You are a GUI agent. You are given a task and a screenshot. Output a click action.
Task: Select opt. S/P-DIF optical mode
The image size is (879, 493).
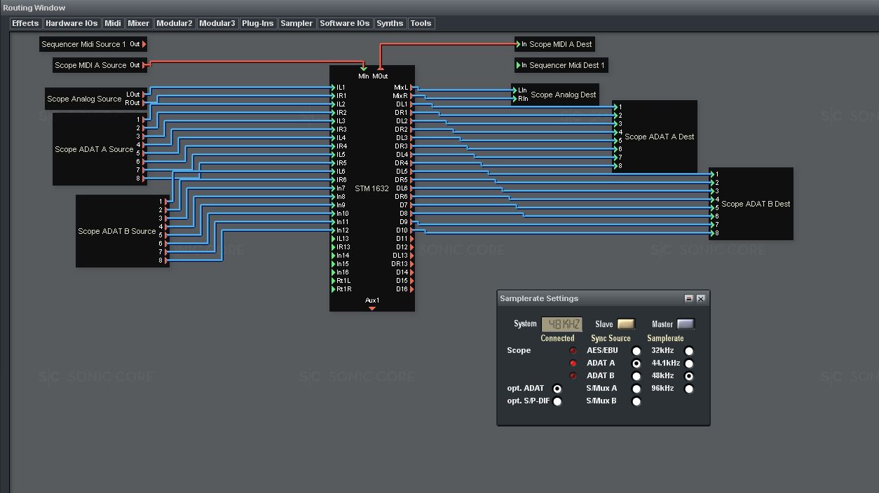click(x=557, y=401)
